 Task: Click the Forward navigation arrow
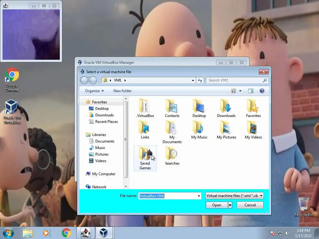93,80
